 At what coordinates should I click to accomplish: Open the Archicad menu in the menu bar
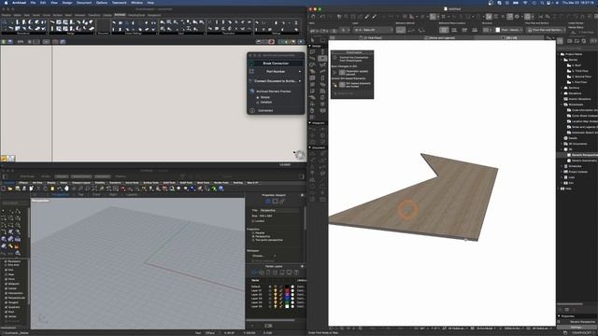[x=19, y=2]
